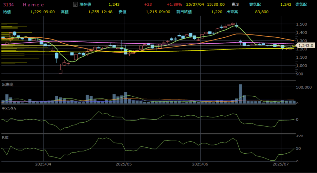
Task: Click the RSI axis label 100
Action: click(x=300, y=135)
